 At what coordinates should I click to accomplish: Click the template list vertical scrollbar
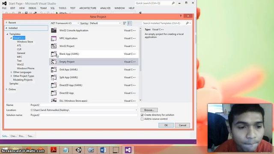tap(140, 50)
